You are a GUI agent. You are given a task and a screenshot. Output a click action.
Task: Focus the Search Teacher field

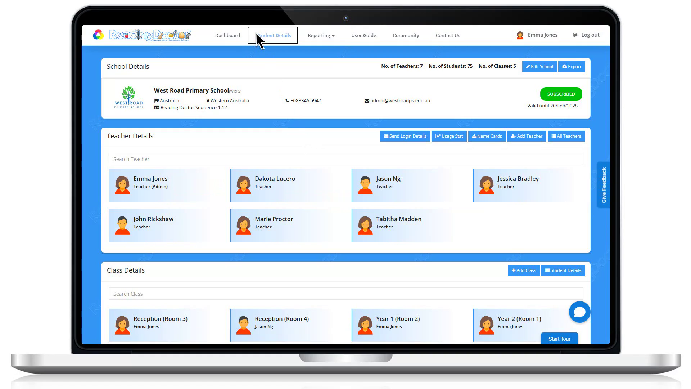point(346,159)
